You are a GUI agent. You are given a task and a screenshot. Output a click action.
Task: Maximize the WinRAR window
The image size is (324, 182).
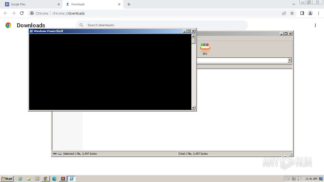(286, 34)
